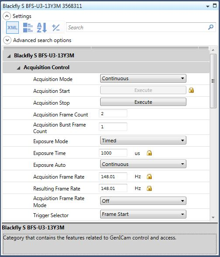
Task: Execute Acquisition Stop
Action: [x=143, y=102]
